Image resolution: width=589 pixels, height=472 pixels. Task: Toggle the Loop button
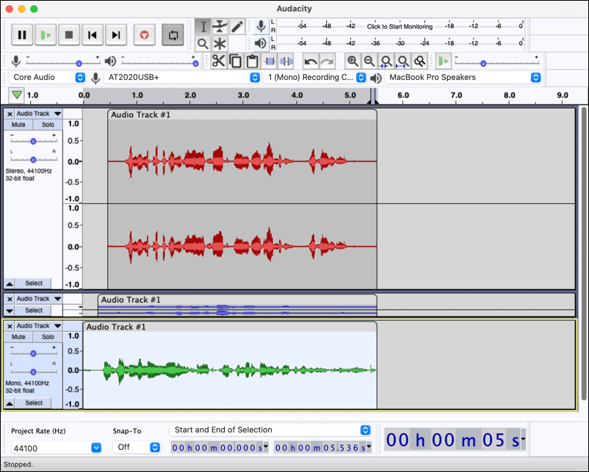click(x=173, y=35)
